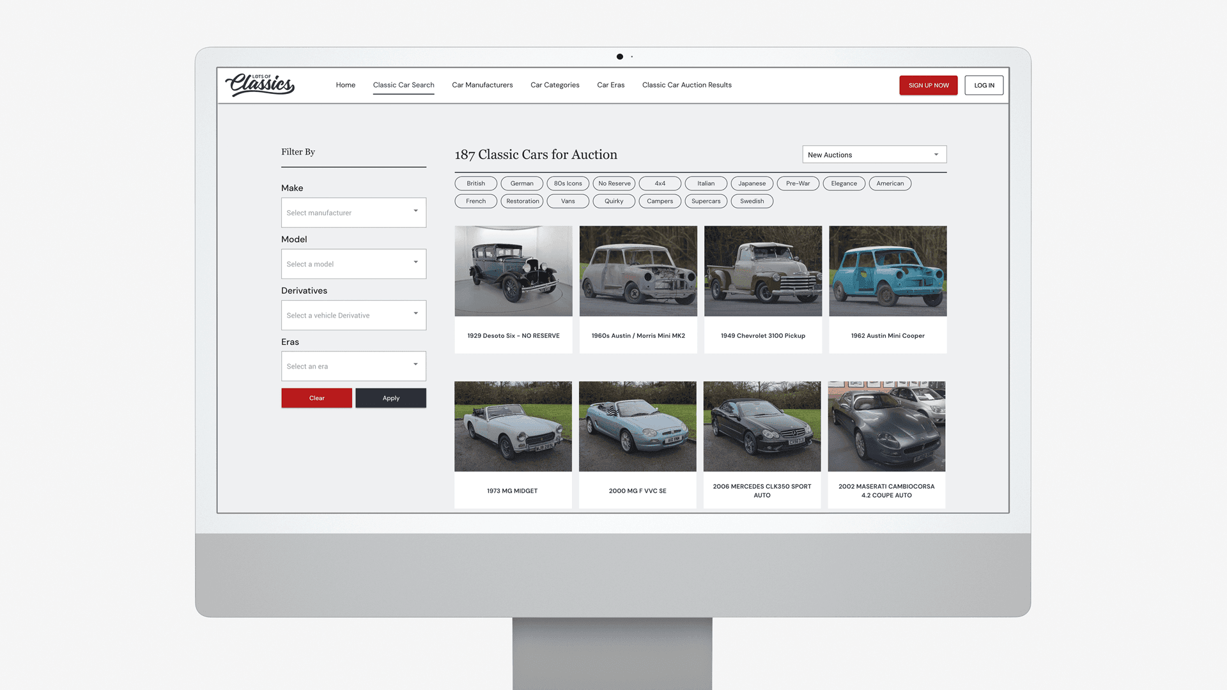Click the '1949 Chevrolet 3100 Pickup' title

(763, 336)
